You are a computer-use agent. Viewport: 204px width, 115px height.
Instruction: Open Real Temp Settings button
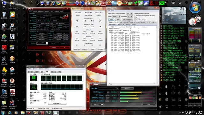pos(100,49)
